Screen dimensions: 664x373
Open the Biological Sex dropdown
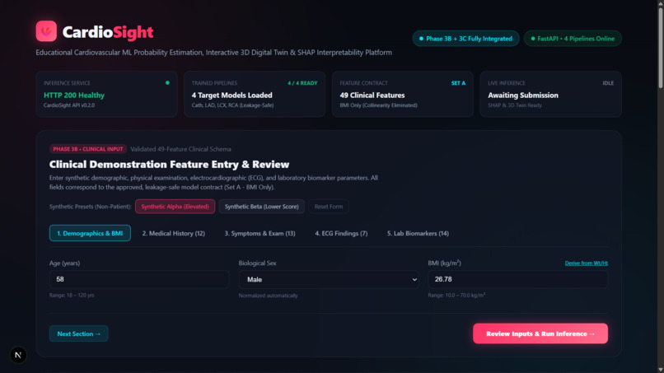pos(329,279)
